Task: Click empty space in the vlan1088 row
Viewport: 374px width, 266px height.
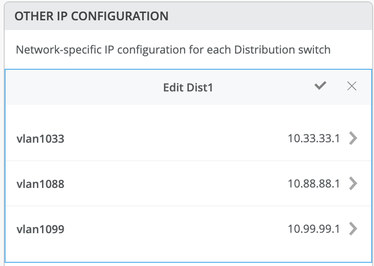Action: [x=175, y=184]
